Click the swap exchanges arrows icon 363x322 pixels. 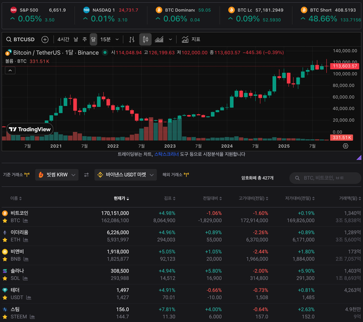click(x=86, y=175)
